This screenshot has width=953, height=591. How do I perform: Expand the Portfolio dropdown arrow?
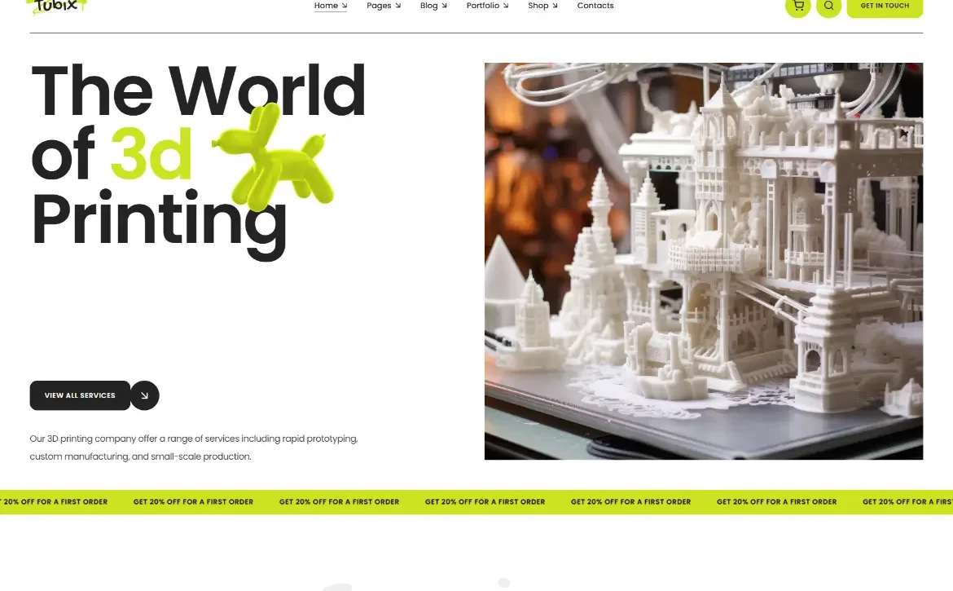506,6
